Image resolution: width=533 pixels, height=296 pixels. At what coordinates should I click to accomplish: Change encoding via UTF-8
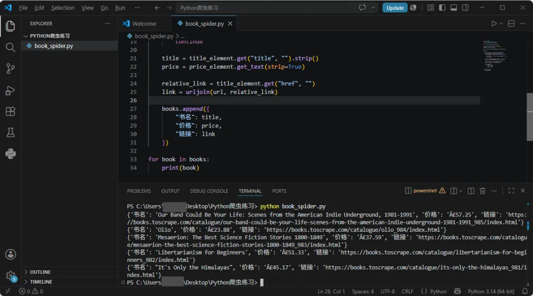tap(387, 291)
